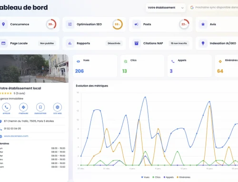Click the Avis star icon
This screenshot has height=182, width=238.
tap(203, 24)
